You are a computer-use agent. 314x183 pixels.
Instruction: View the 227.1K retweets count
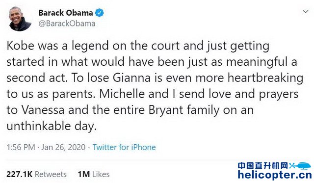pos(20,174)
